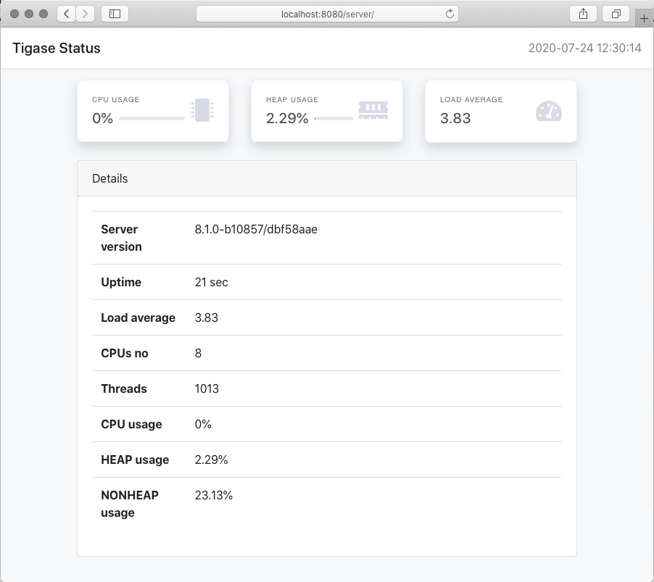654x582 pixels.
Task: Click the NONHEAP usage value 23.13%
Action: [214, 495]
